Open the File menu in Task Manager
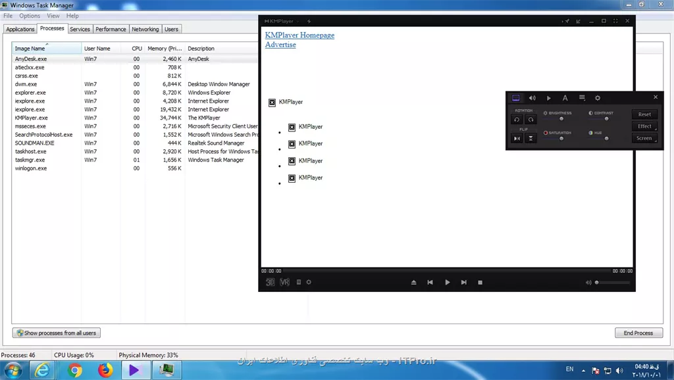The width and height of the screenshot is (674, 380). (x=8, y=16)
